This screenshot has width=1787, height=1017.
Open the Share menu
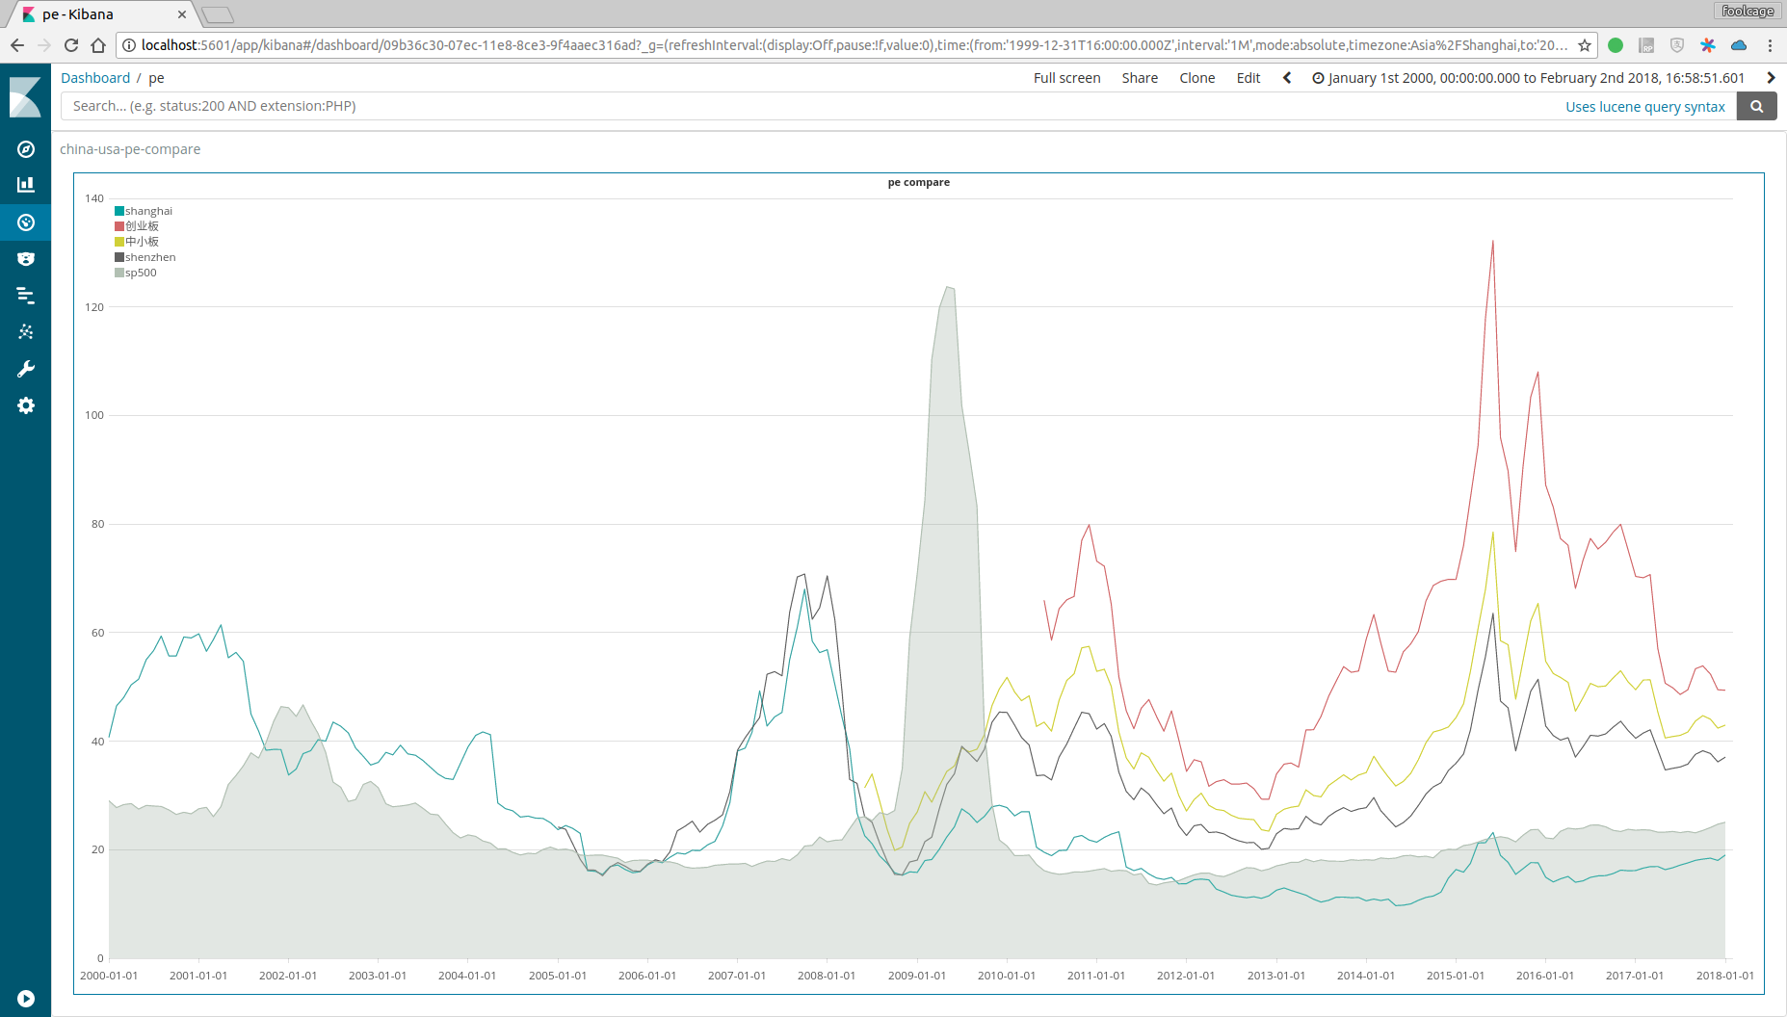pos(1140,78)
